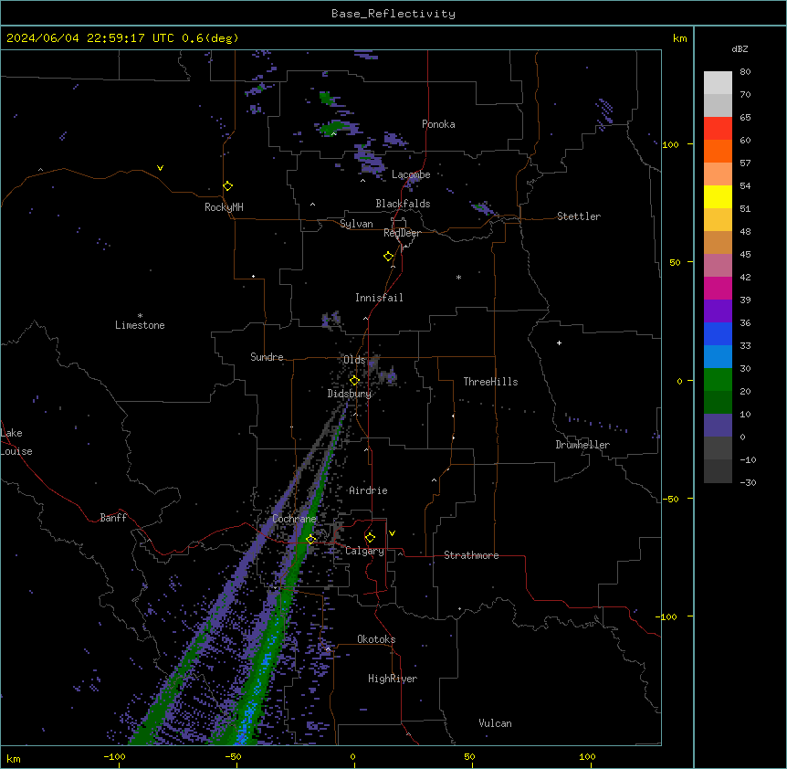
Task: Click the Okotoks town label
Action: coord(376,639)
